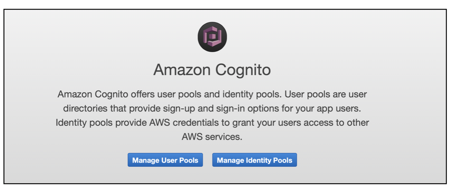Image resolution: width=451 pixels, height=188 pixels.
Task: Click the word Amazon in the heading
Action: pyautogui.click(x=180, y=70)
